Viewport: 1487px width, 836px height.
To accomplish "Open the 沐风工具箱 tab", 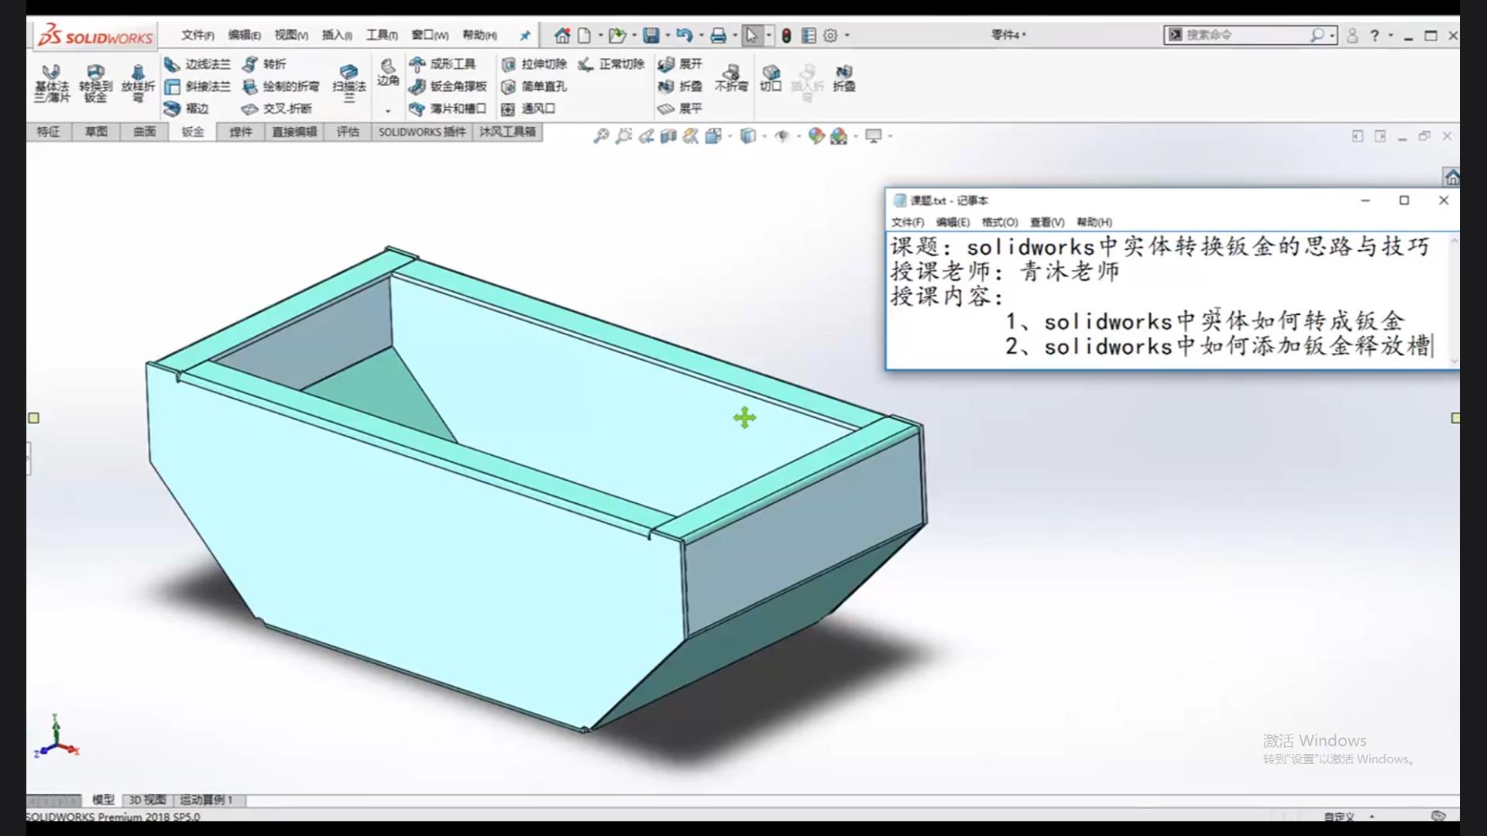I will (x=507, y=132).
